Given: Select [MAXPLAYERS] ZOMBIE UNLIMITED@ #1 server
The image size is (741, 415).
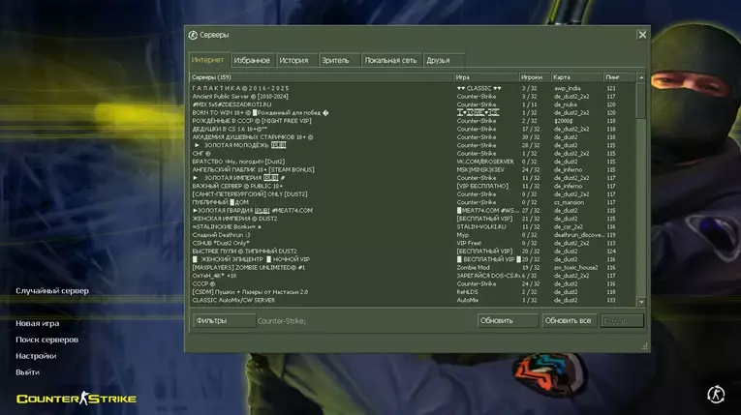Looking at the screenshot, I should click(413, 267).
